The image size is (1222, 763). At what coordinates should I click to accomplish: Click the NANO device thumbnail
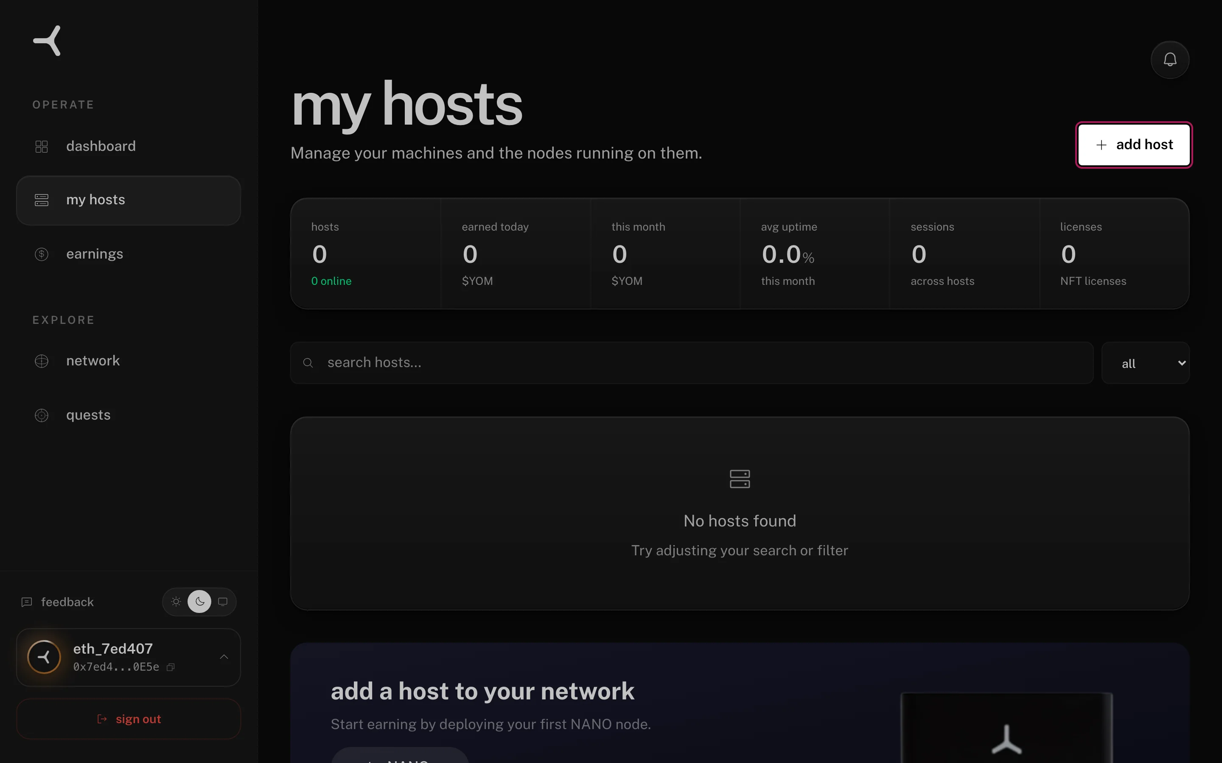(x=1007, y=728)
